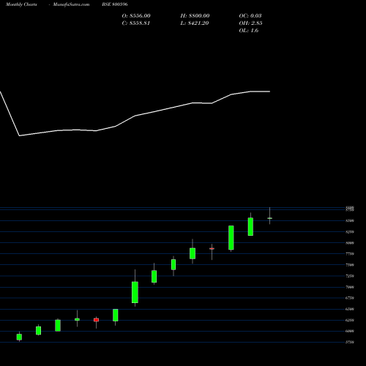
Task: Click the 6000 price axis label
Action: pyautogui.click(x=350, y=331)
